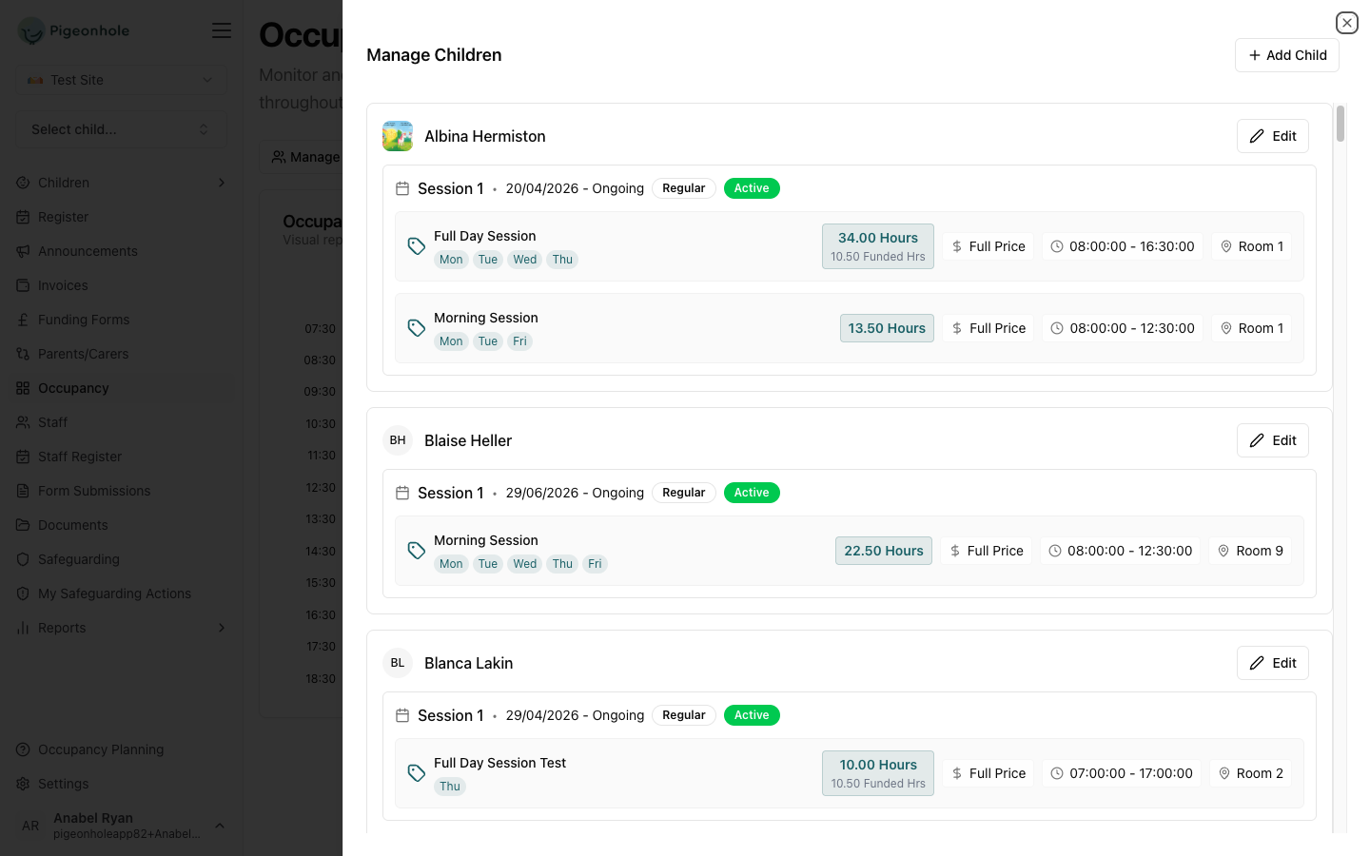Viewport: 1370px width, 856px height.
Task: Open Invoices in the sidebar
Action: point(121,285)
